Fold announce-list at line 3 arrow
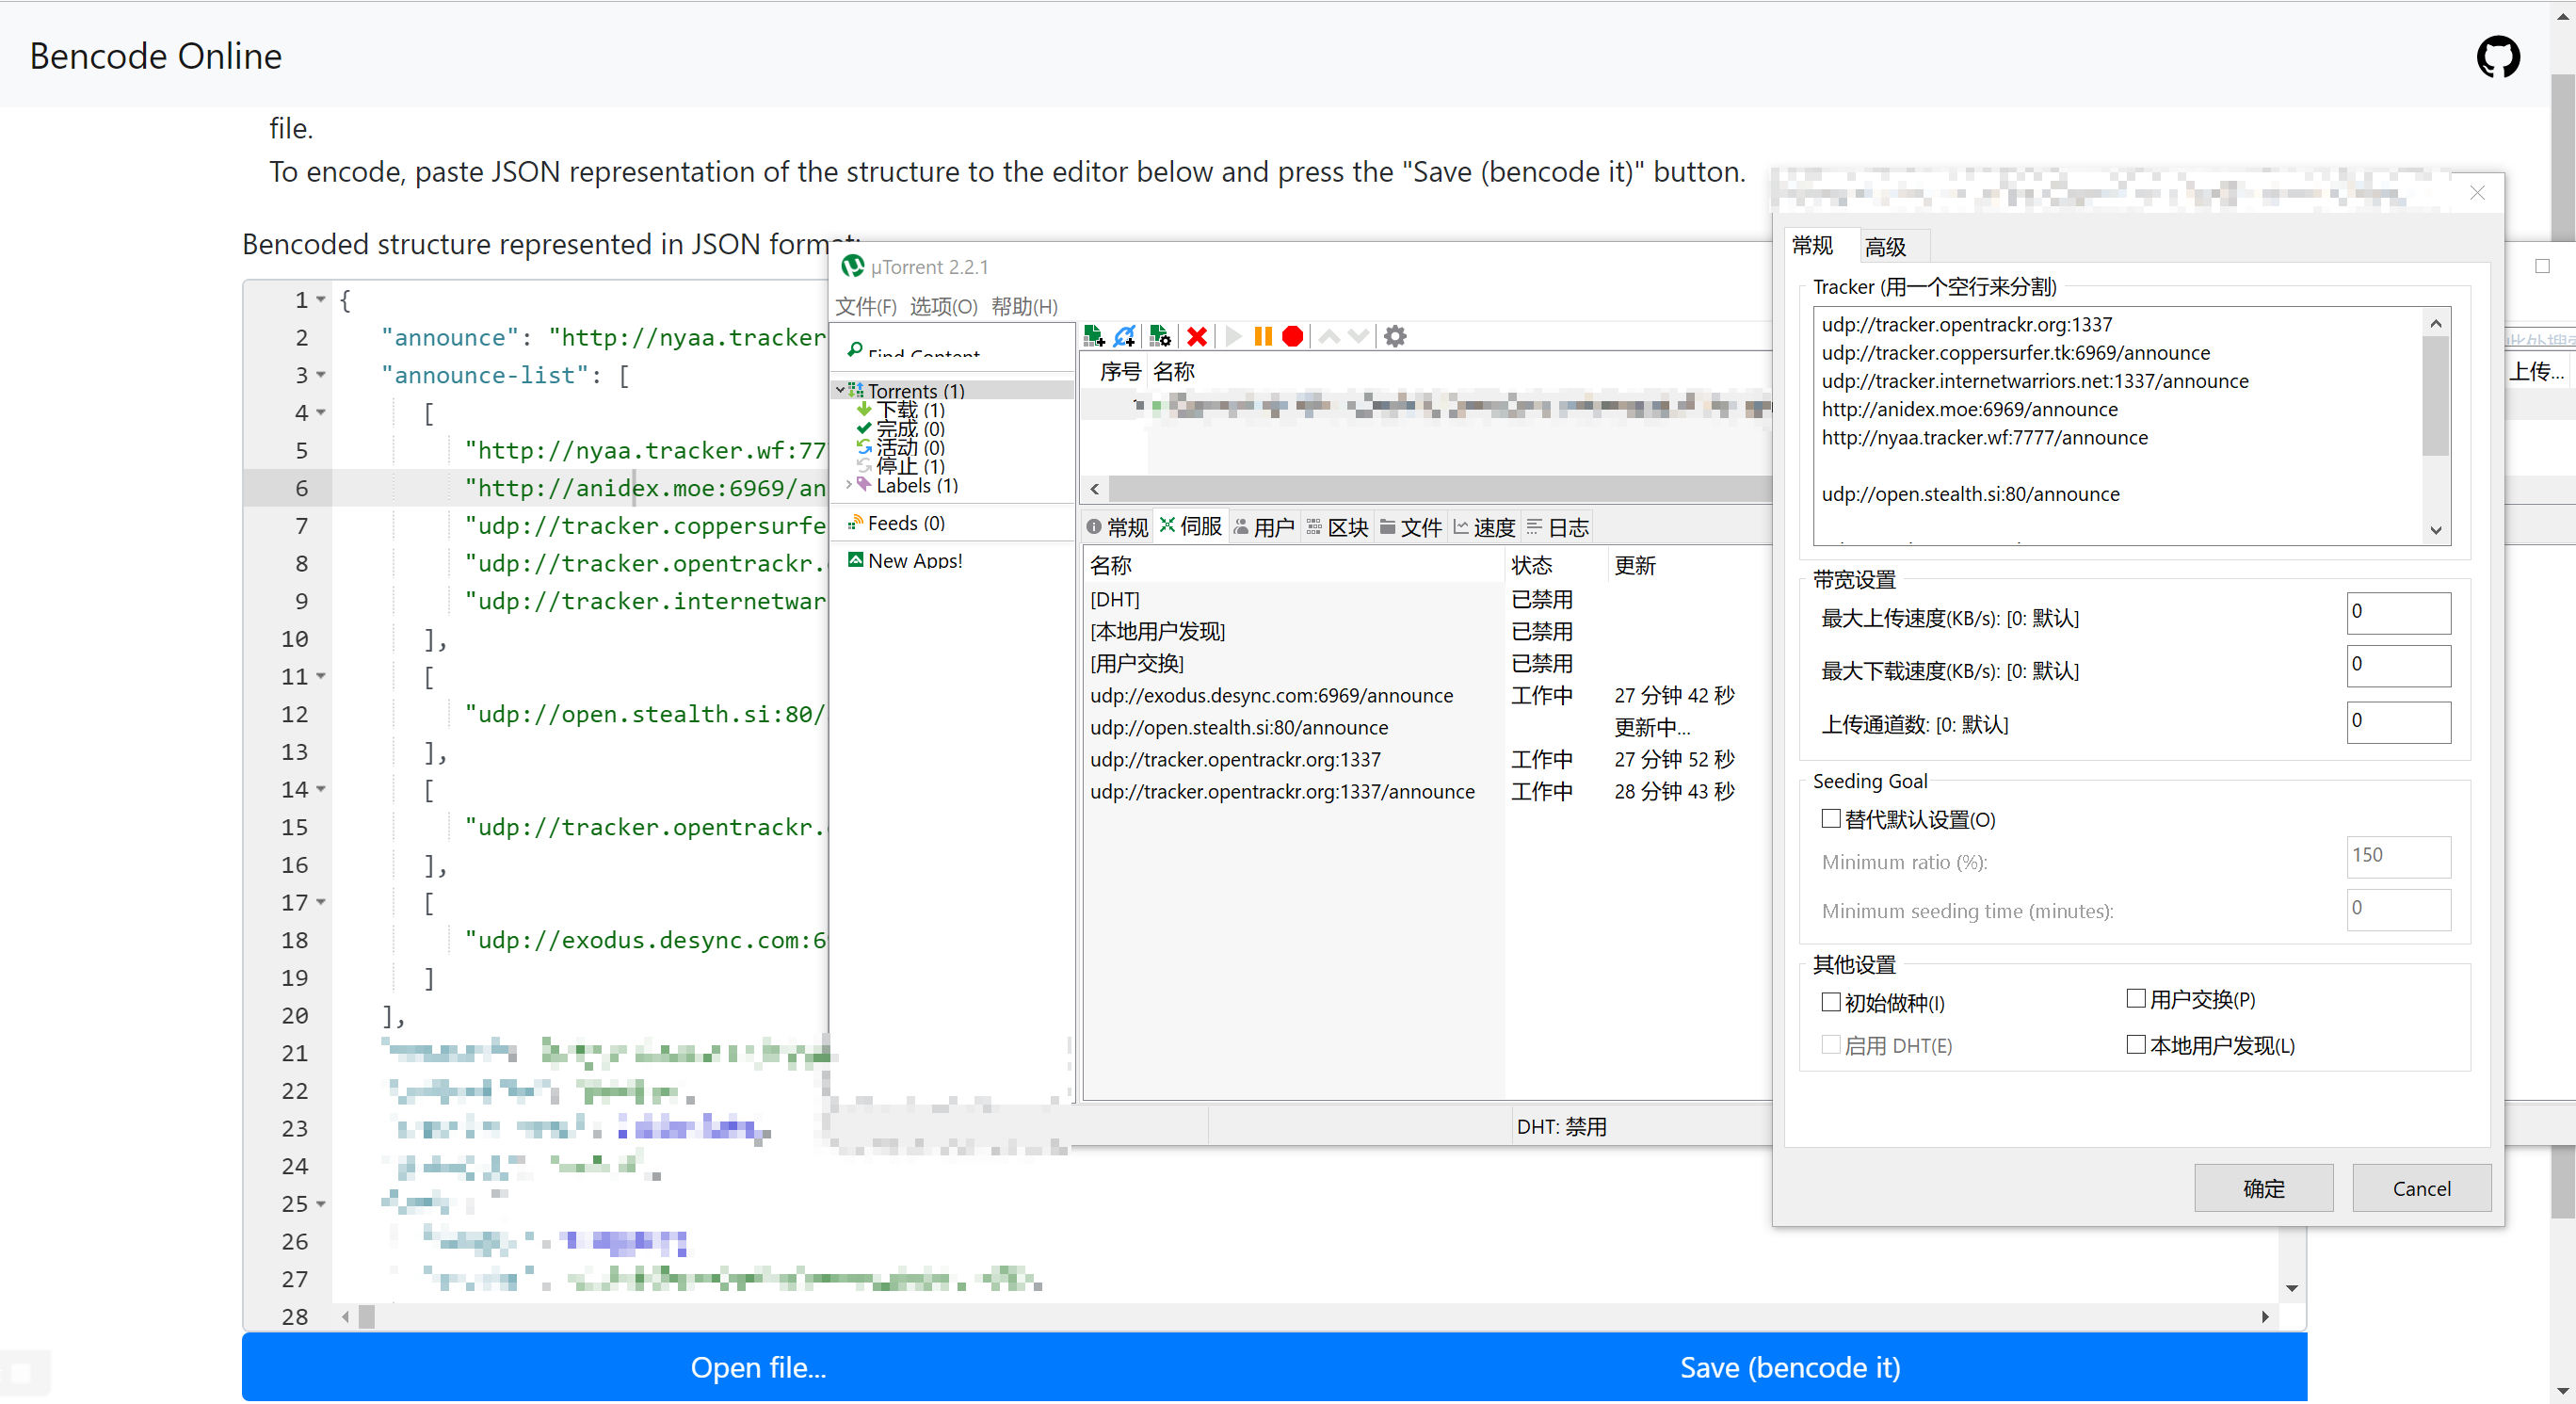This screenshot has width=2576, height=1404. (x=321, y=375)
